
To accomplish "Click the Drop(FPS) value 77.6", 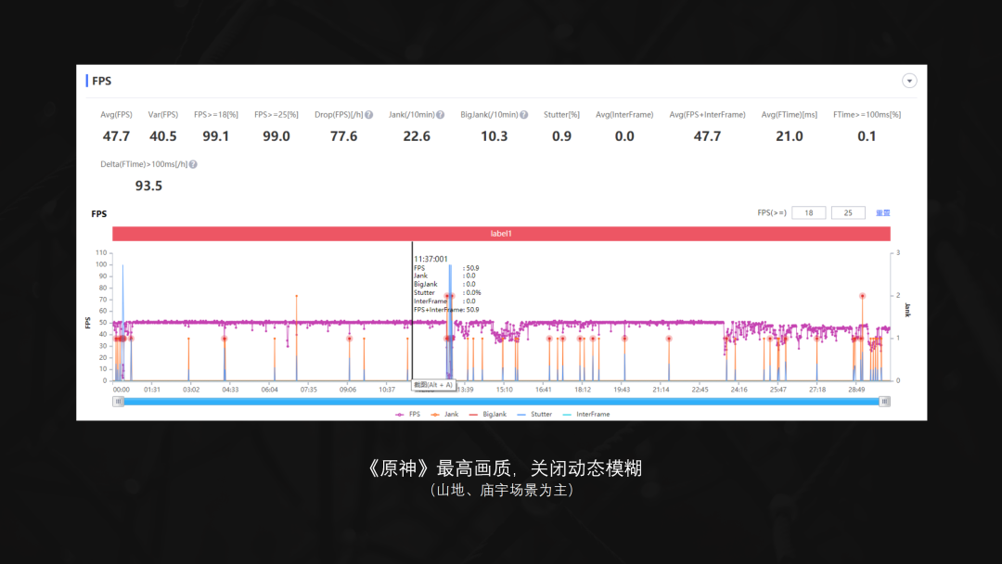I will pos(344,136).
